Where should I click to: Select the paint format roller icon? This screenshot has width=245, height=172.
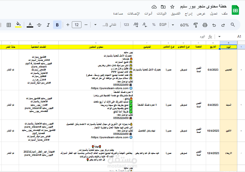[196, 25]
